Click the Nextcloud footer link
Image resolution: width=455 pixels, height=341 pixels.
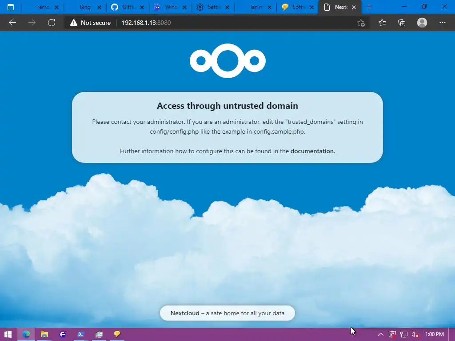click(x=185, y=313)
